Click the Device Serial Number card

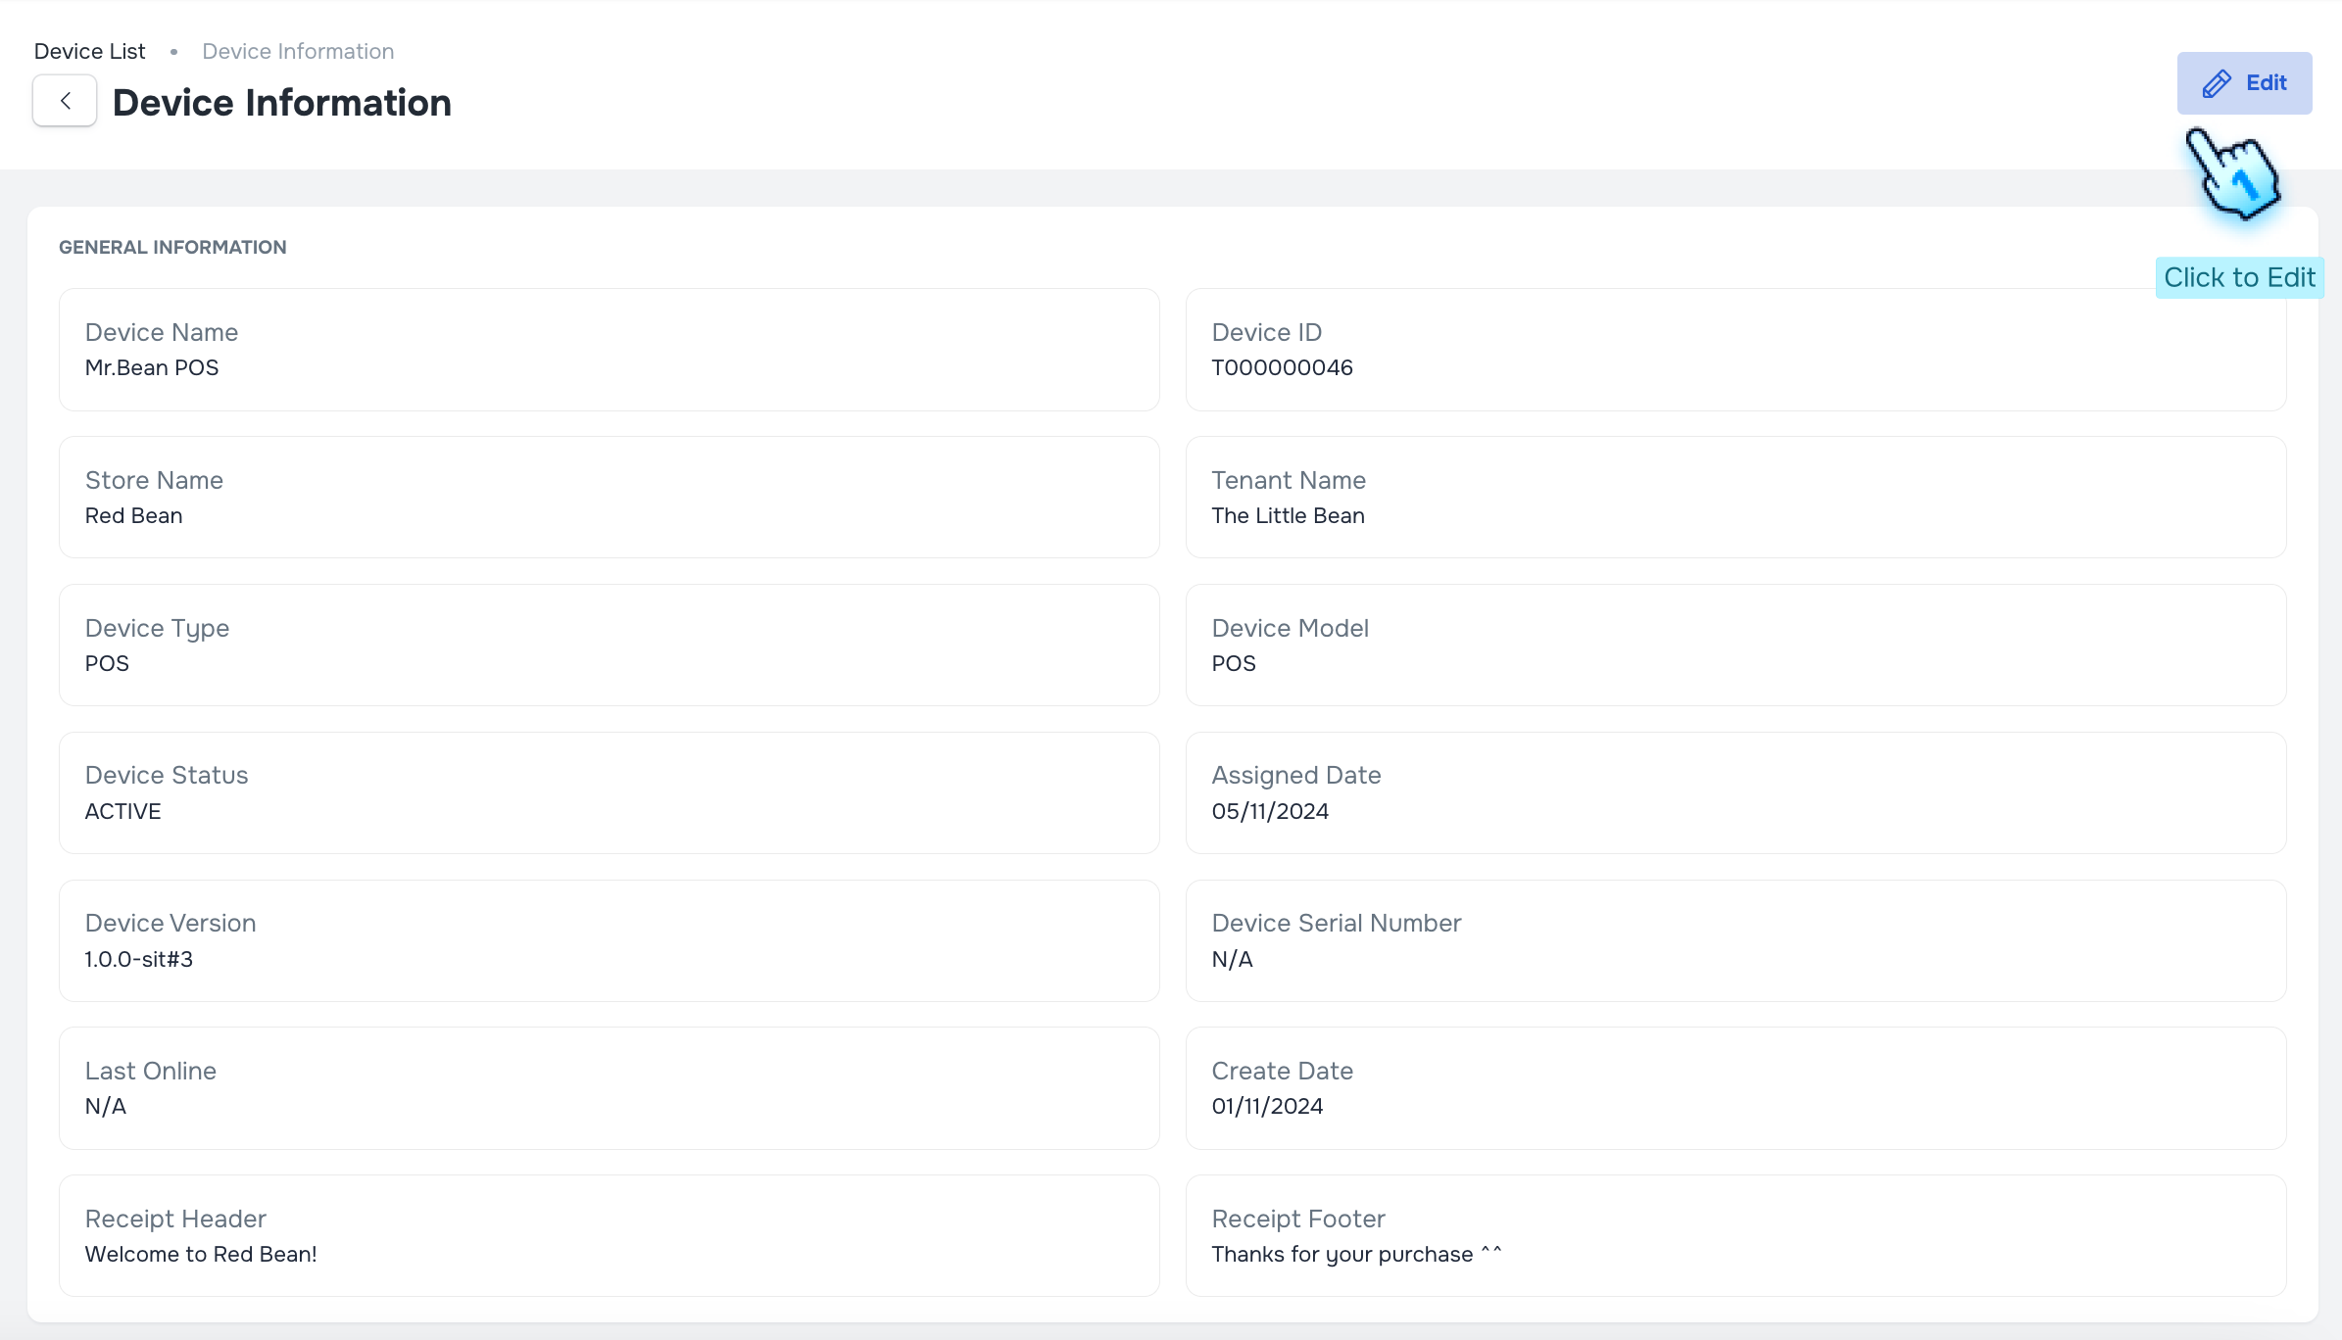1735,941
